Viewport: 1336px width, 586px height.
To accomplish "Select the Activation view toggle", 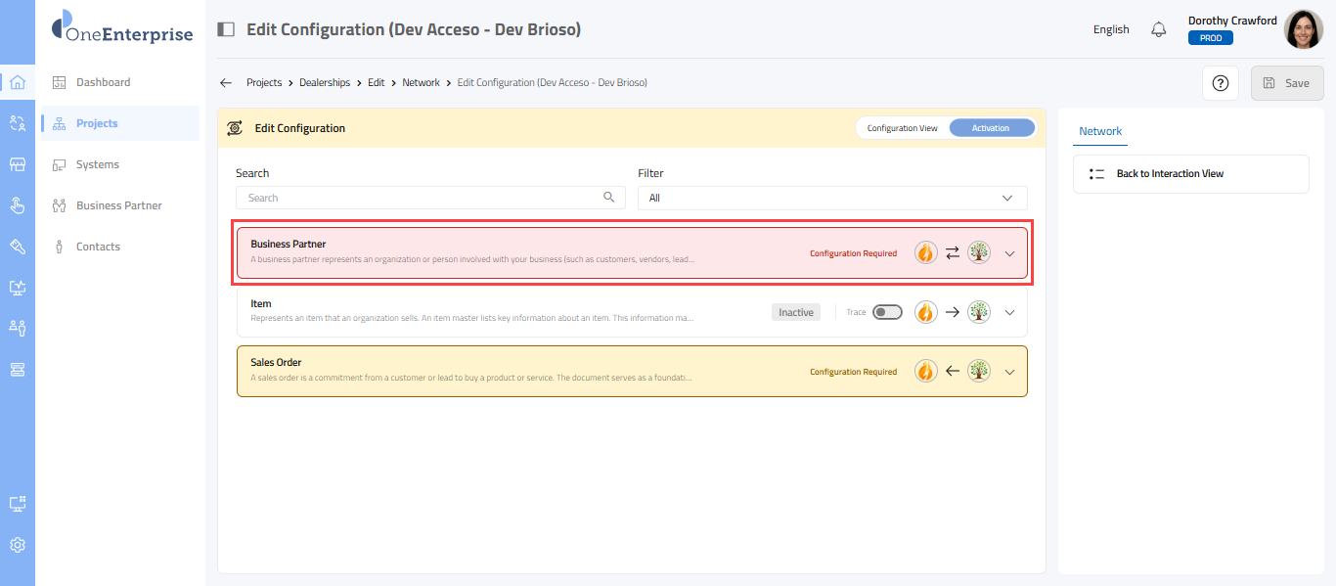I will tap(990, 128).
